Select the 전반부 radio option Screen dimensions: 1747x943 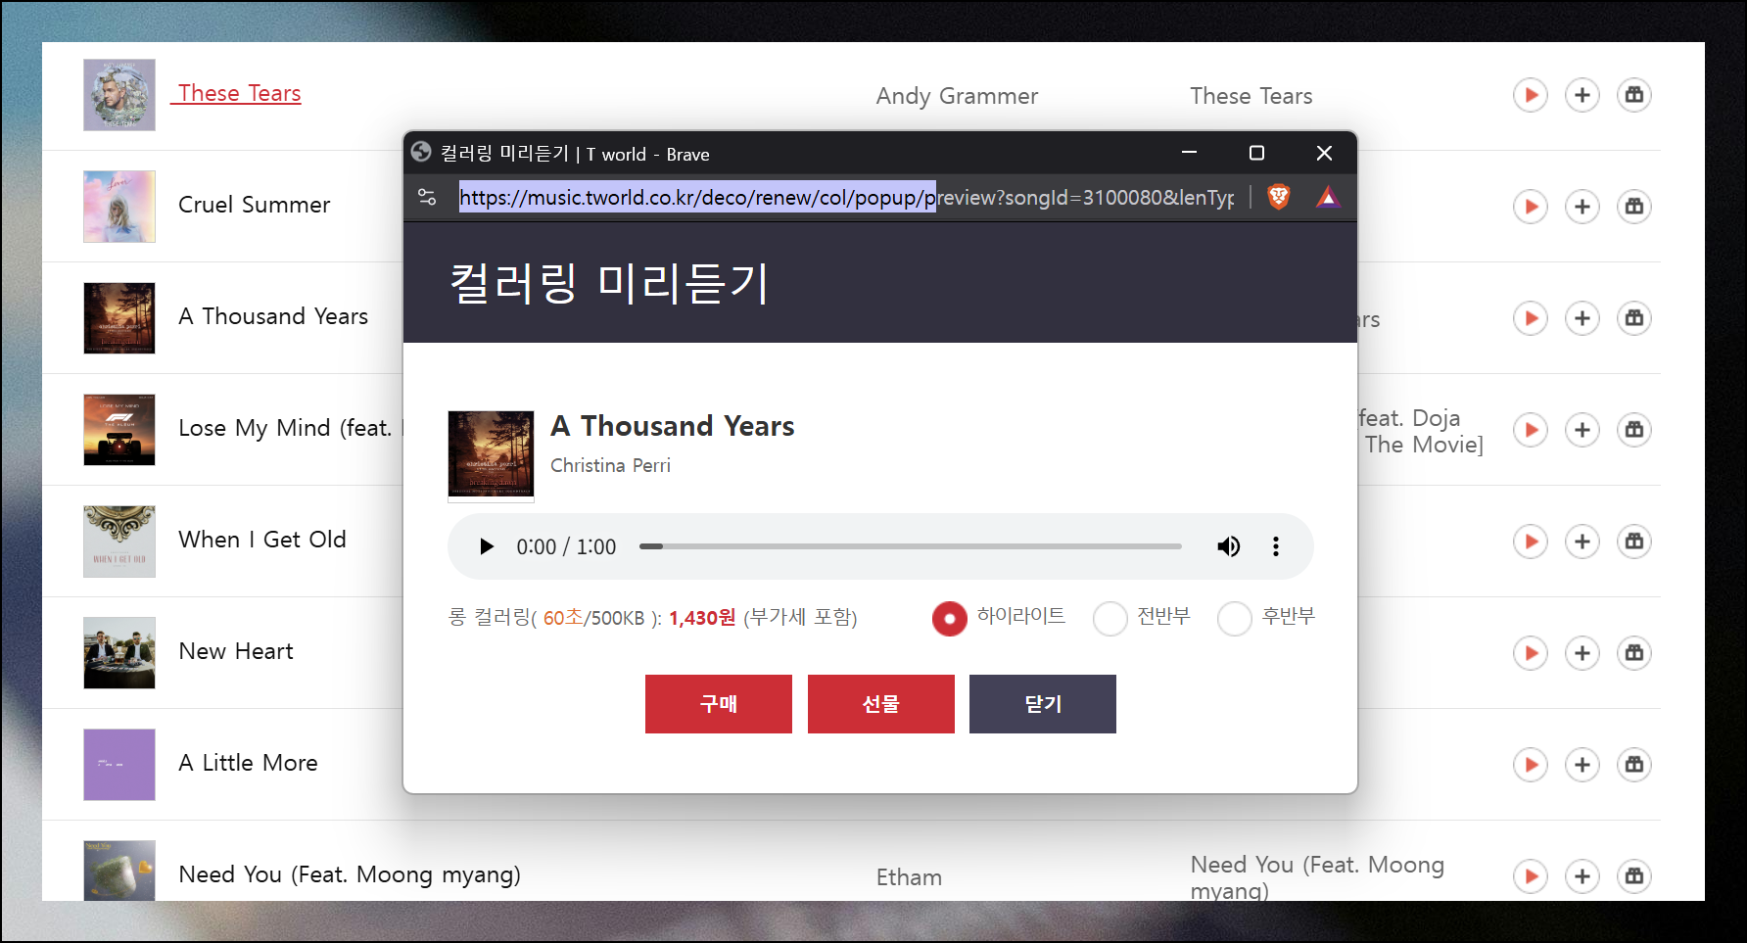pyautogui.click(x=1110, y=618)
